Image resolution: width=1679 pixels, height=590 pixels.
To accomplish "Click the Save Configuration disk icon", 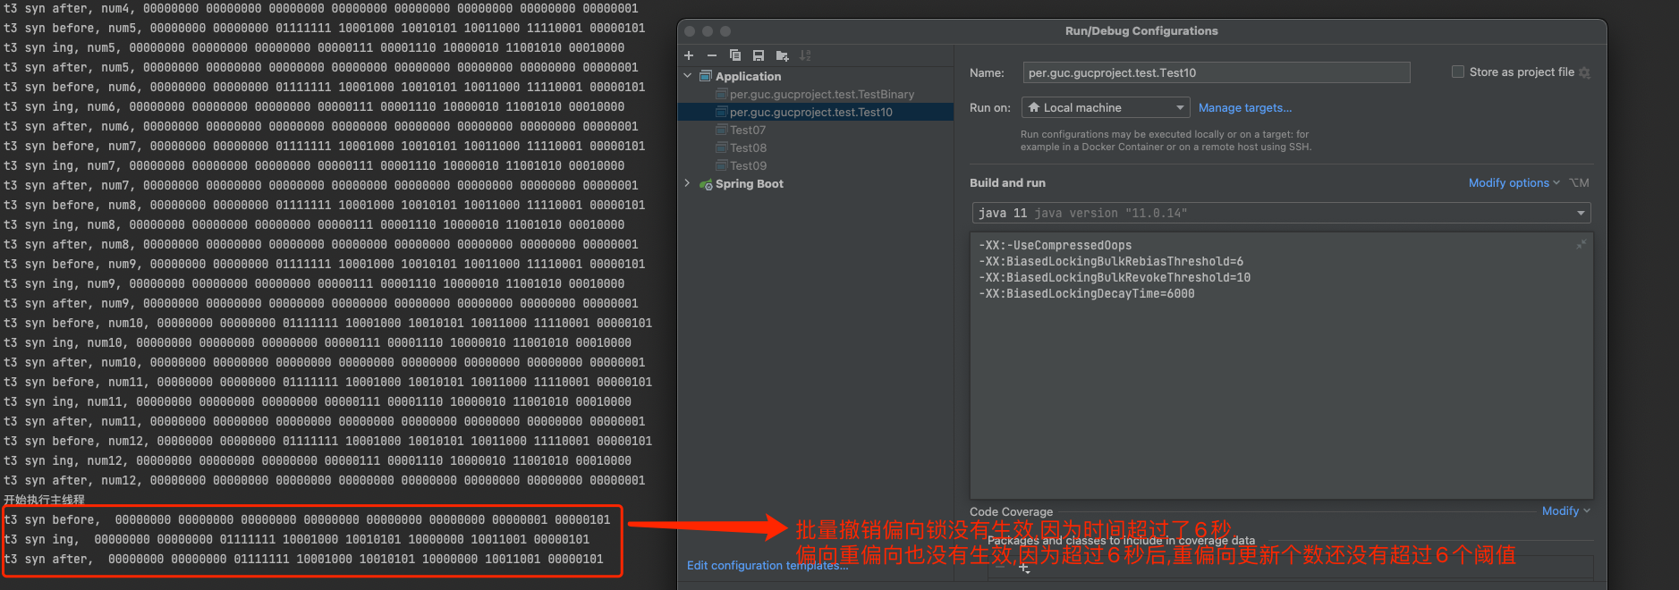I will (x=759, y=55).
